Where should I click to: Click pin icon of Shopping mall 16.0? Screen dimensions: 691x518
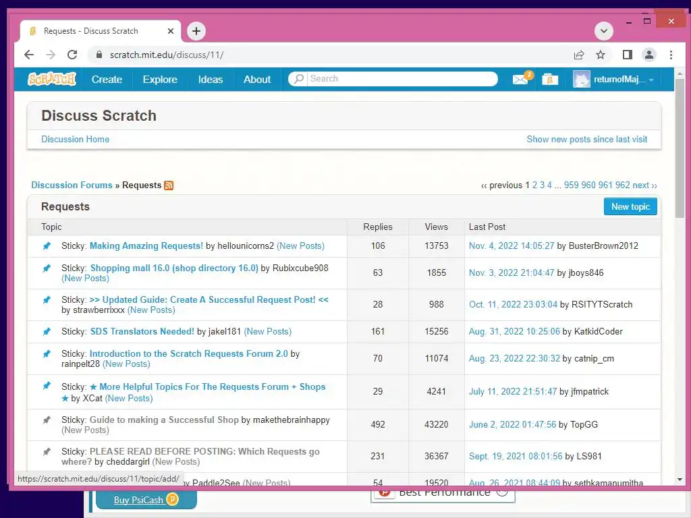click(x=47, y=268)
